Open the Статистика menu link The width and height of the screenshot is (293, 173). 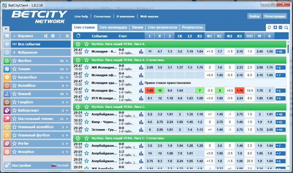(x=102, y=16)
